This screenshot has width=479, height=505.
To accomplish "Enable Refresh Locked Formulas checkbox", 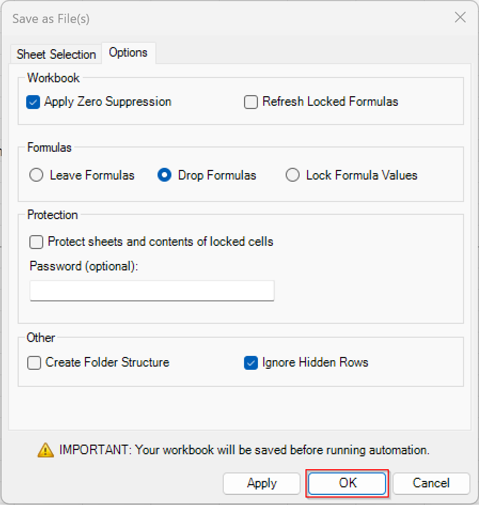I will (251, 102).
